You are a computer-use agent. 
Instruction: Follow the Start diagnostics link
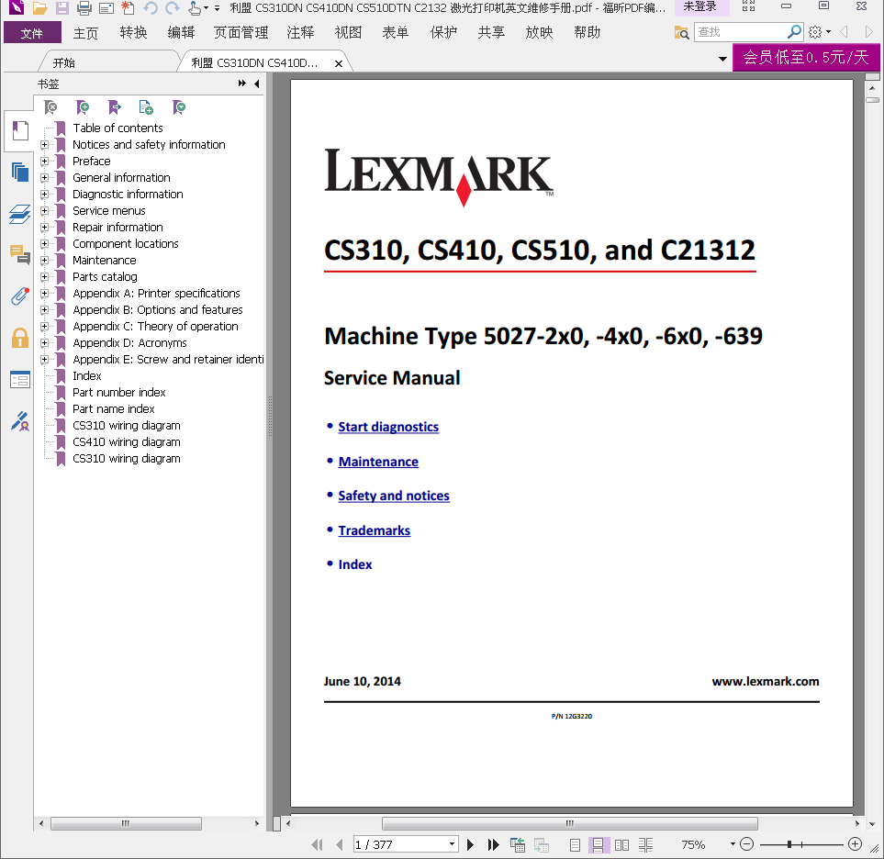[388, 427]
